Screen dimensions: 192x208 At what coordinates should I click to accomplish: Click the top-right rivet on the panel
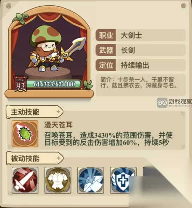(x=183, y=5)
